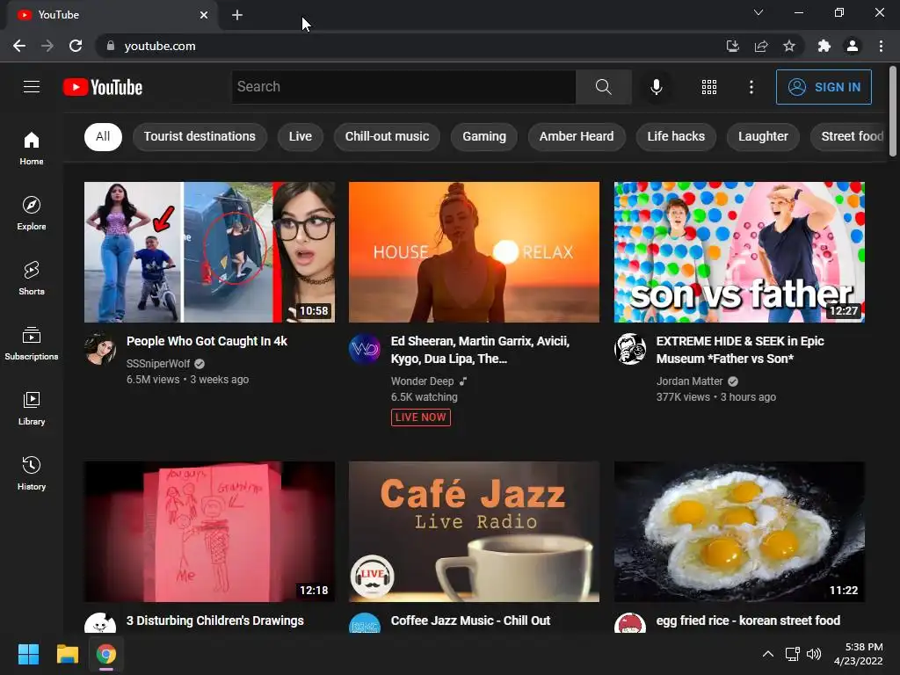Screen dimensions: 900x675
Task: Start voice search with microphone icon
Action: [656, 87]
